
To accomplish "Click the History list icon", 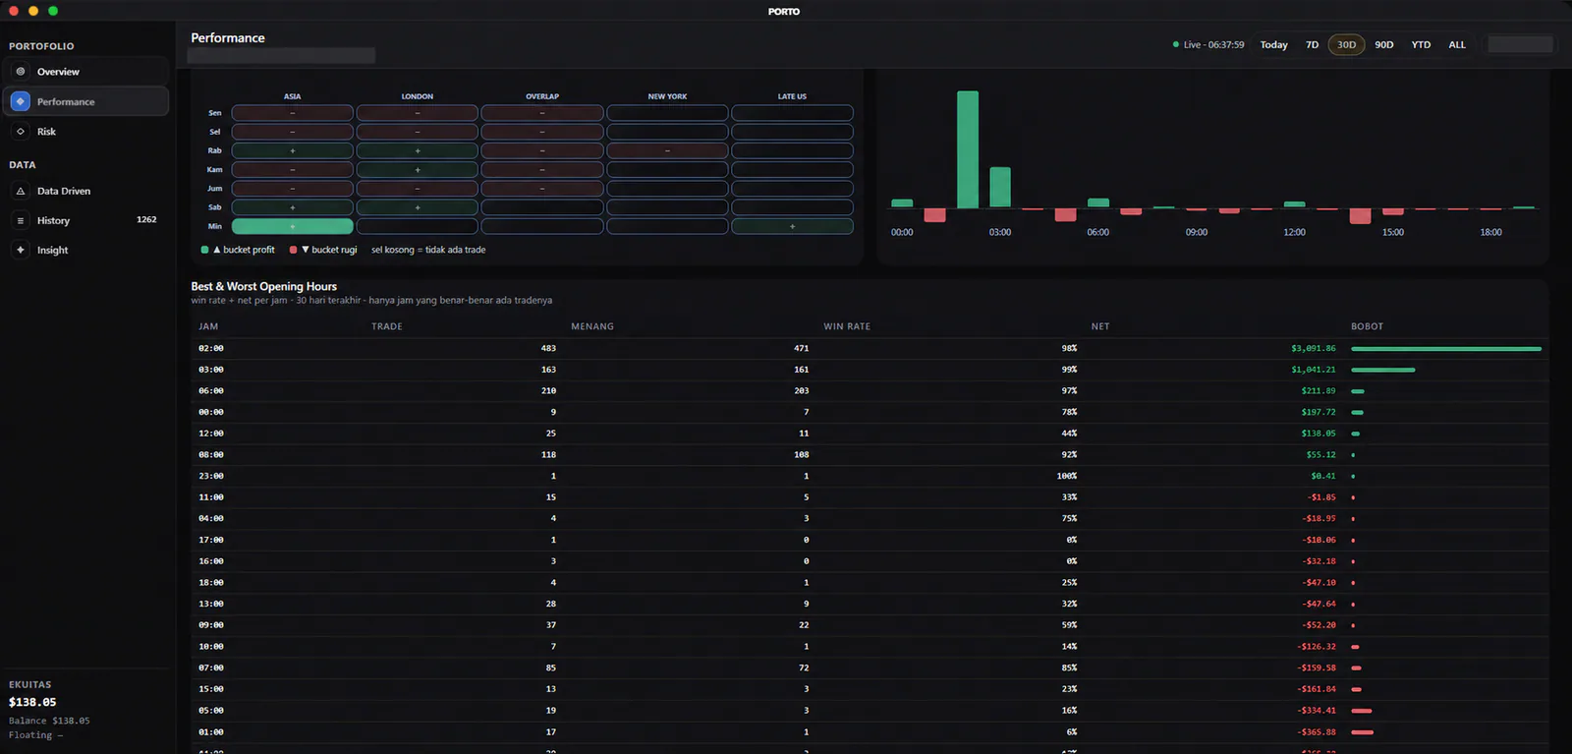I will pyautogui.click(x=21, y=220).
